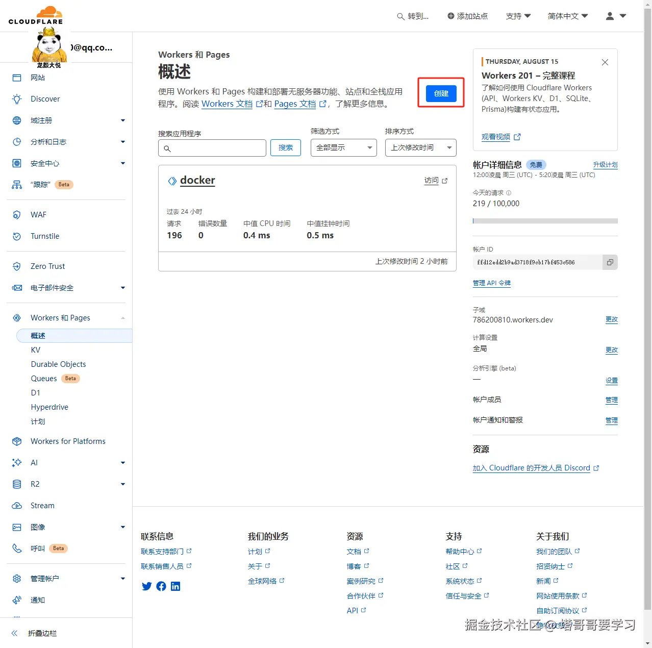652x648 pixels.
Task: Click 设置 for 分析引擎 (beta)
Action: tap(612, 381)
